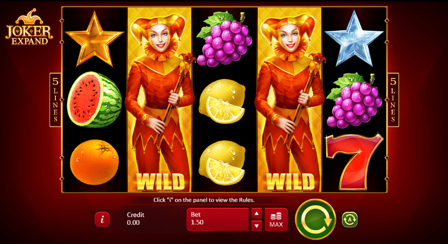Decrease the bet with the down arrow
The image size is (448, 244).
point(257,226)
